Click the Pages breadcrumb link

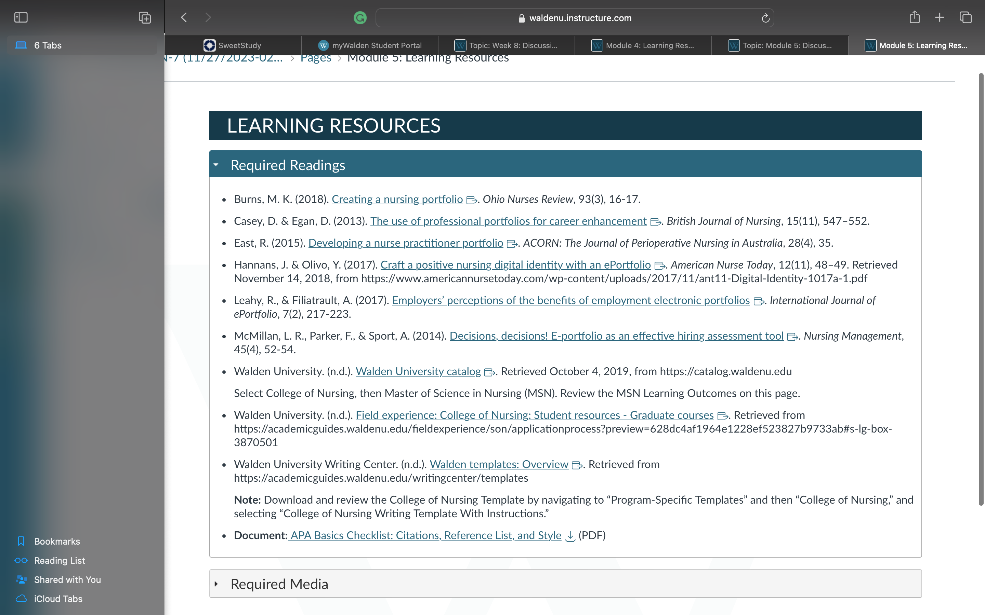point(316,58)
